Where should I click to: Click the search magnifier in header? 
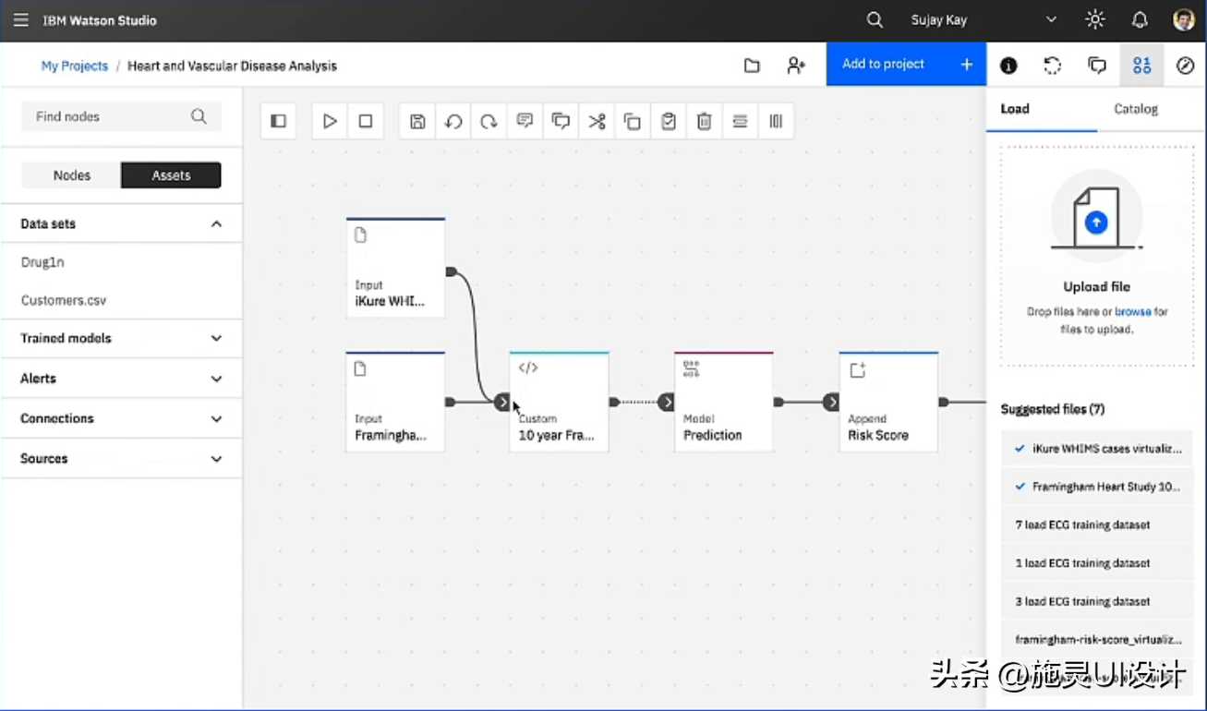point(875,19)
